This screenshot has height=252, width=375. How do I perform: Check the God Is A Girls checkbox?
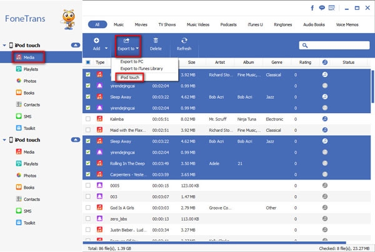[x=88, y=208]
